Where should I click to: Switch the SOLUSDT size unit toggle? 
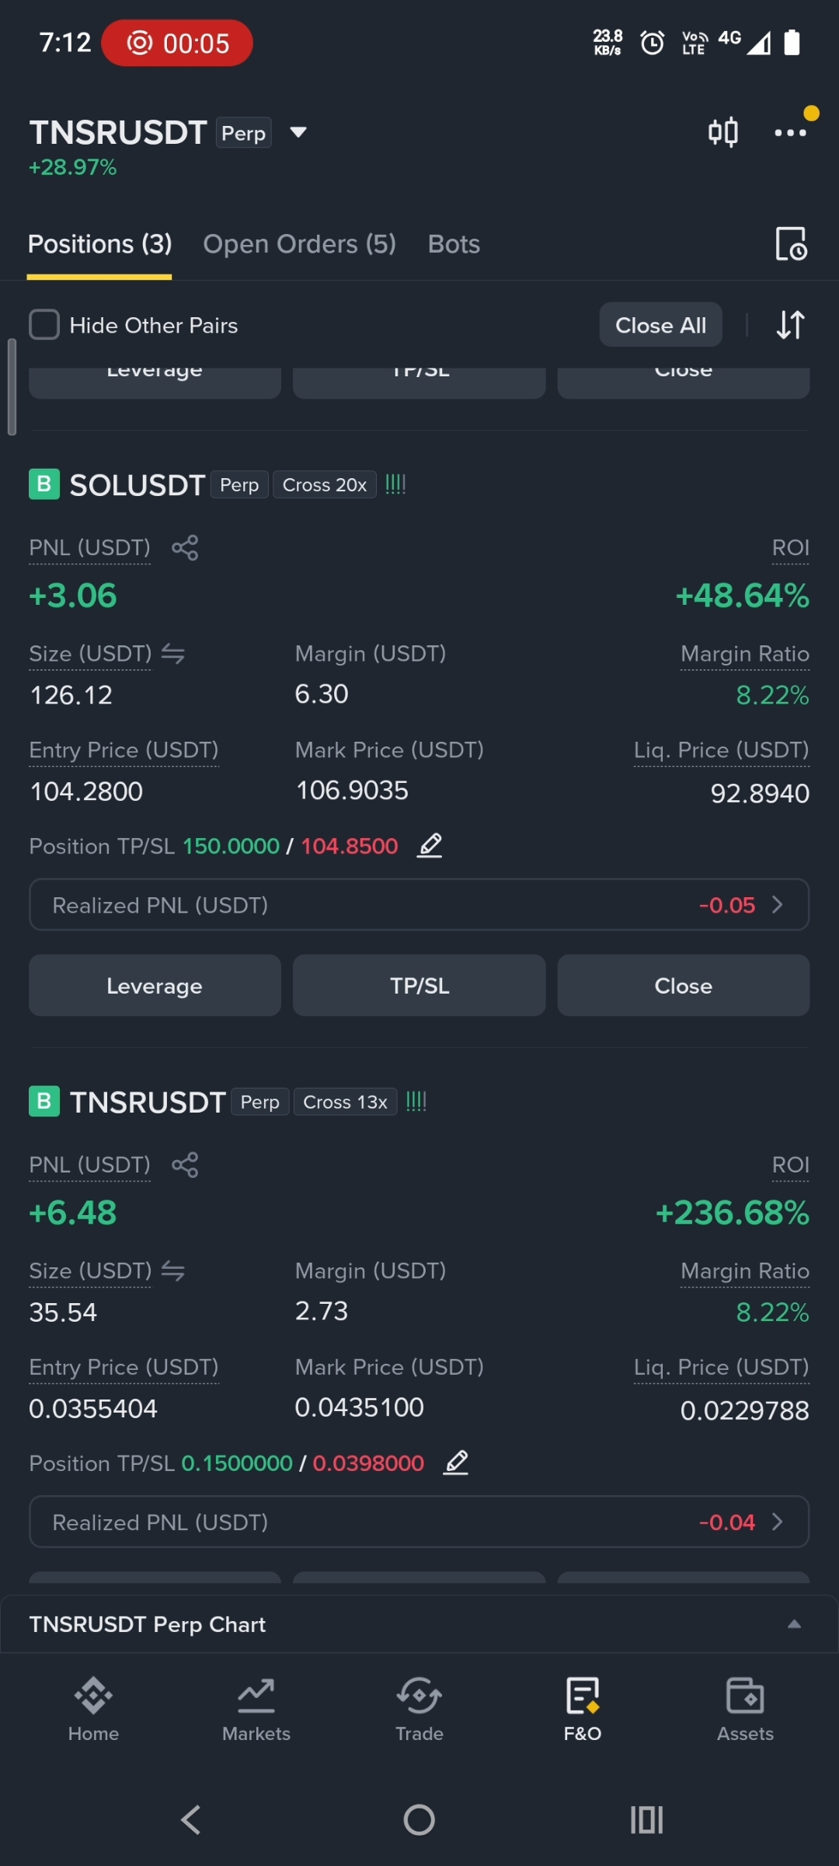click(x=172, y=655)
